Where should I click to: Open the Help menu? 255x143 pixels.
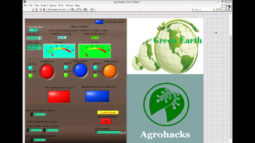pos(77,6)
